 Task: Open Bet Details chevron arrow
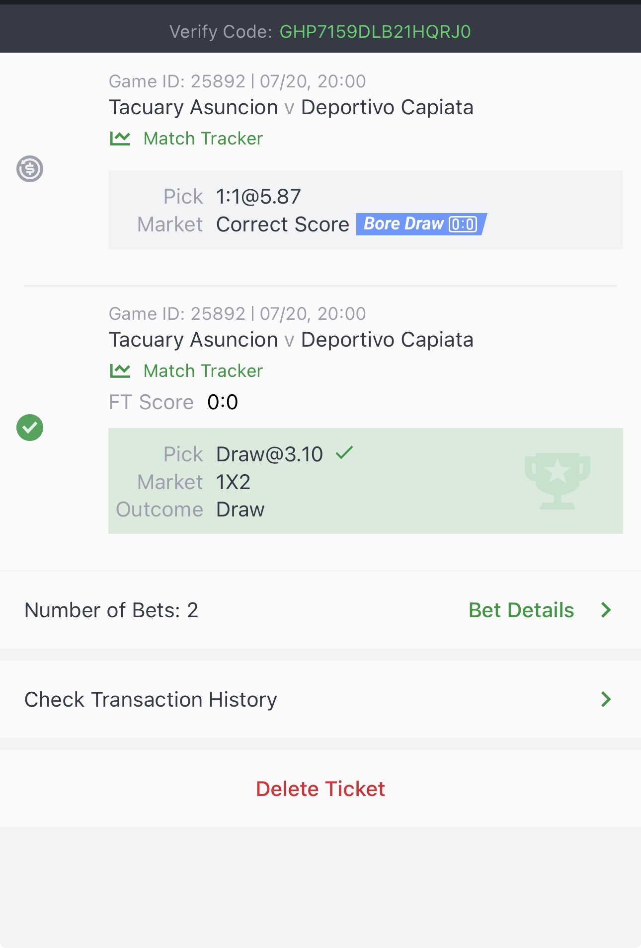point(606,610)
